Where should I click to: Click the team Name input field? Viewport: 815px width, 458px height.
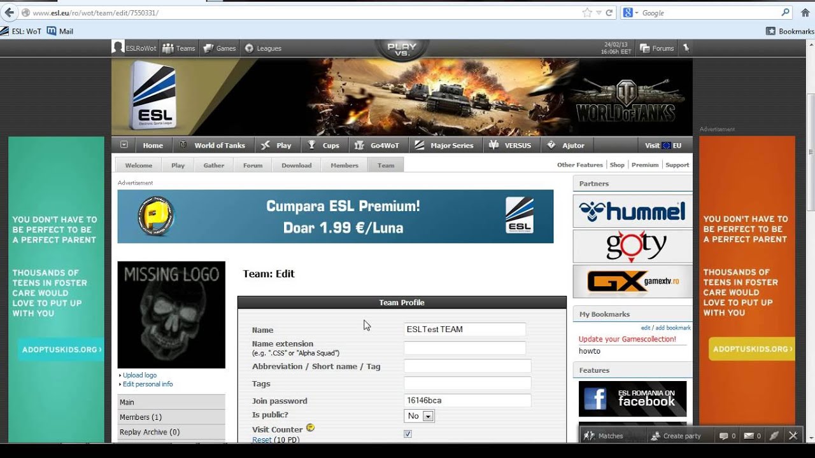[x=465, y=330]
